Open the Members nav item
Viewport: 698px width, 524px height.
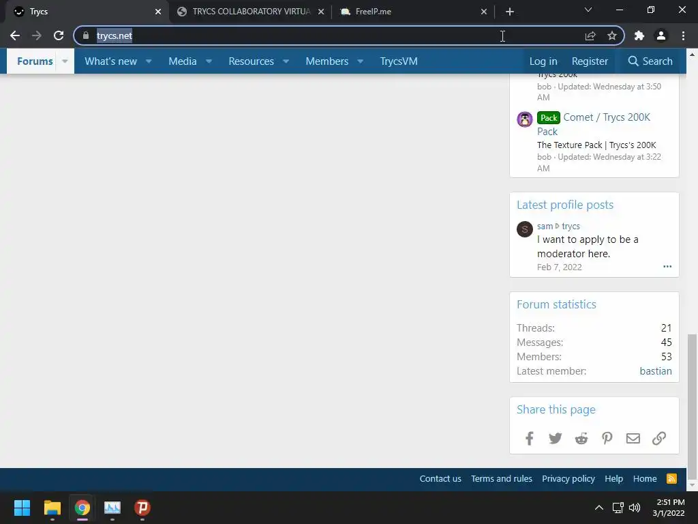327,61
